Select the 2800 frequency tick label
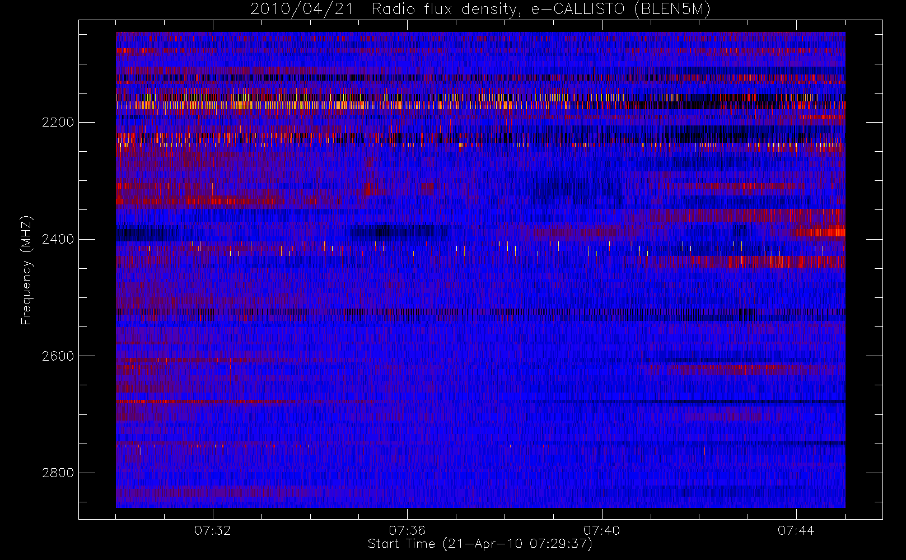906x560 pixels. pyautogui.click(x=58, y=473)
